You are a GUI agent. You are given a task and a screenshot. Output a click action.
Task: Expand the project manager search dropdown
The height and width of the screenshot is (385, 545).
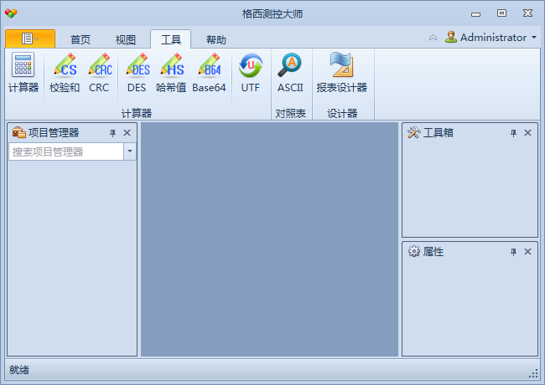[130, 151]
